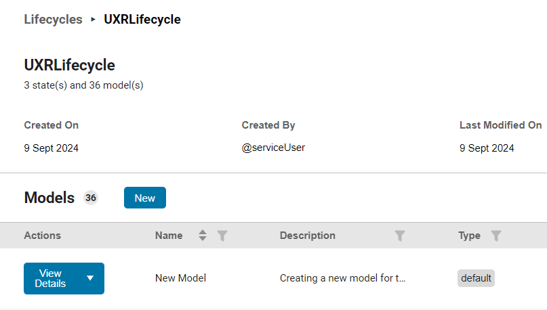Click the Type column header
Image resolution: width=547 pixels, height=310 pixels.
pos(469,236)
